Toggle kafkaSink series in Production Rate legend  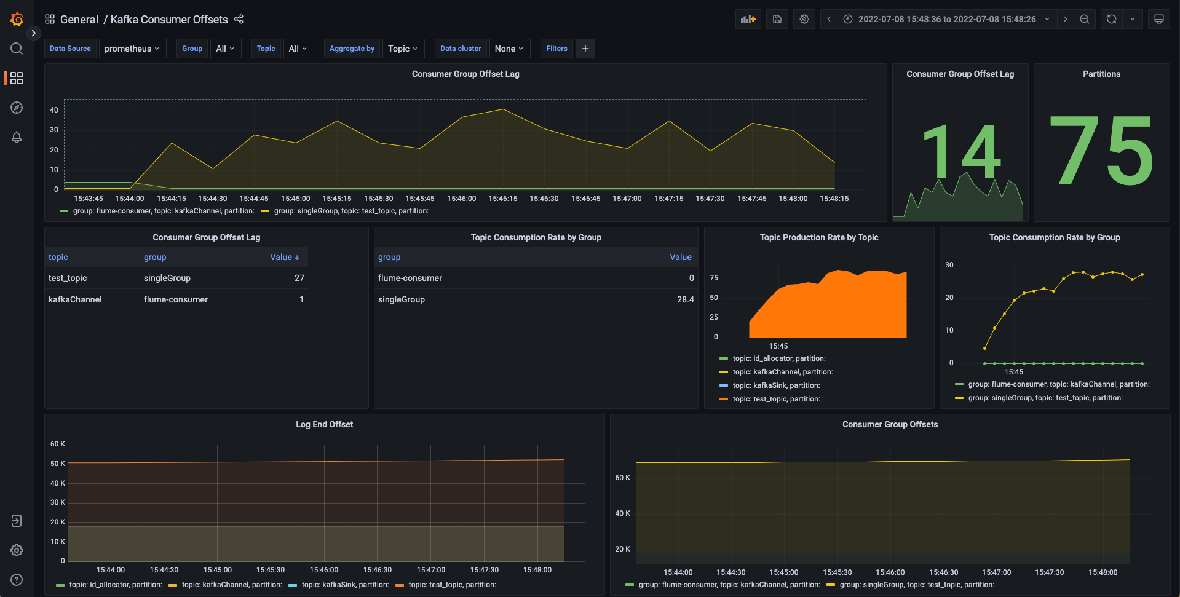[776, 385]
